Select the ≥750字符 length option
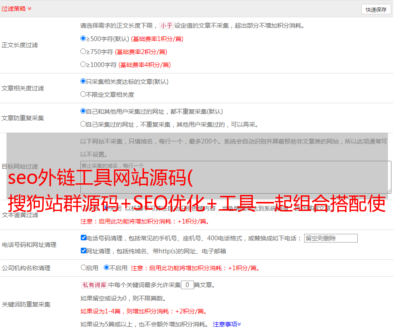 [x=83, y=51]
